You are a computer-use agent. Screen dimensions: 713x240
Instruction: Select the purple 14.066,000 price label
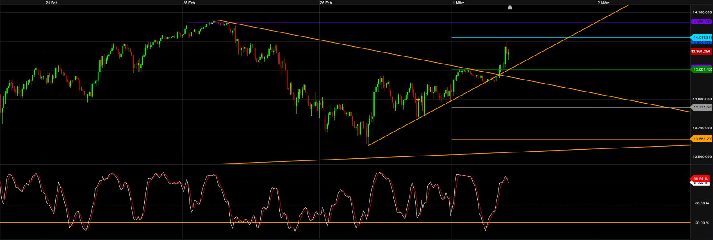[701, 22]
